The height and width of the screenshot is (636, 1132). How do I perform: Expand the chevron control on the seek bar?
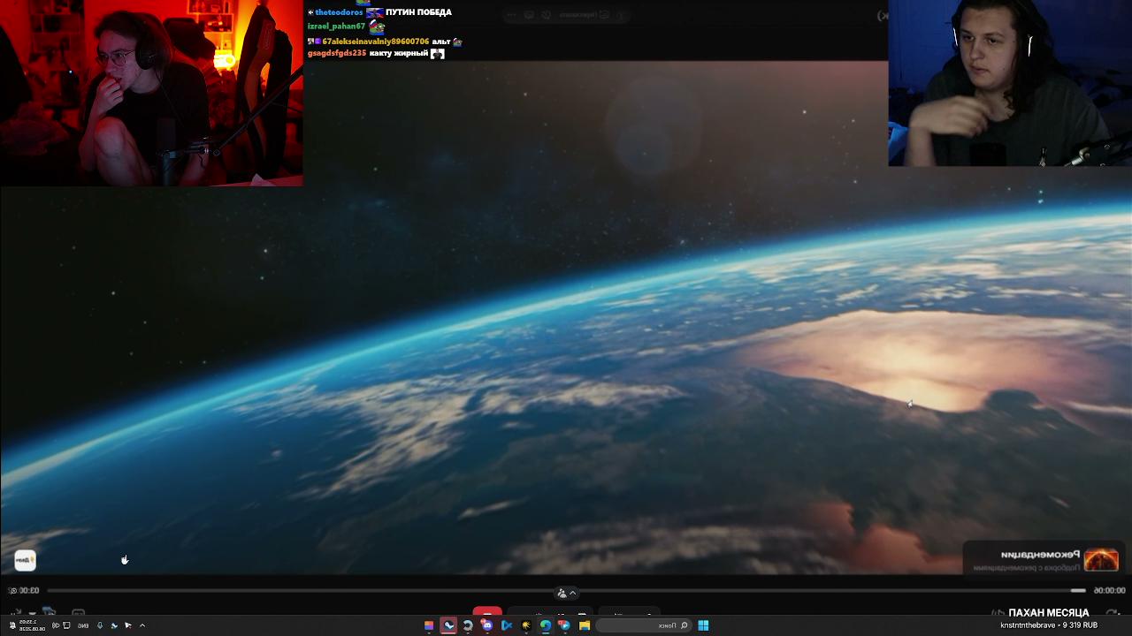(x=573, y=593)
